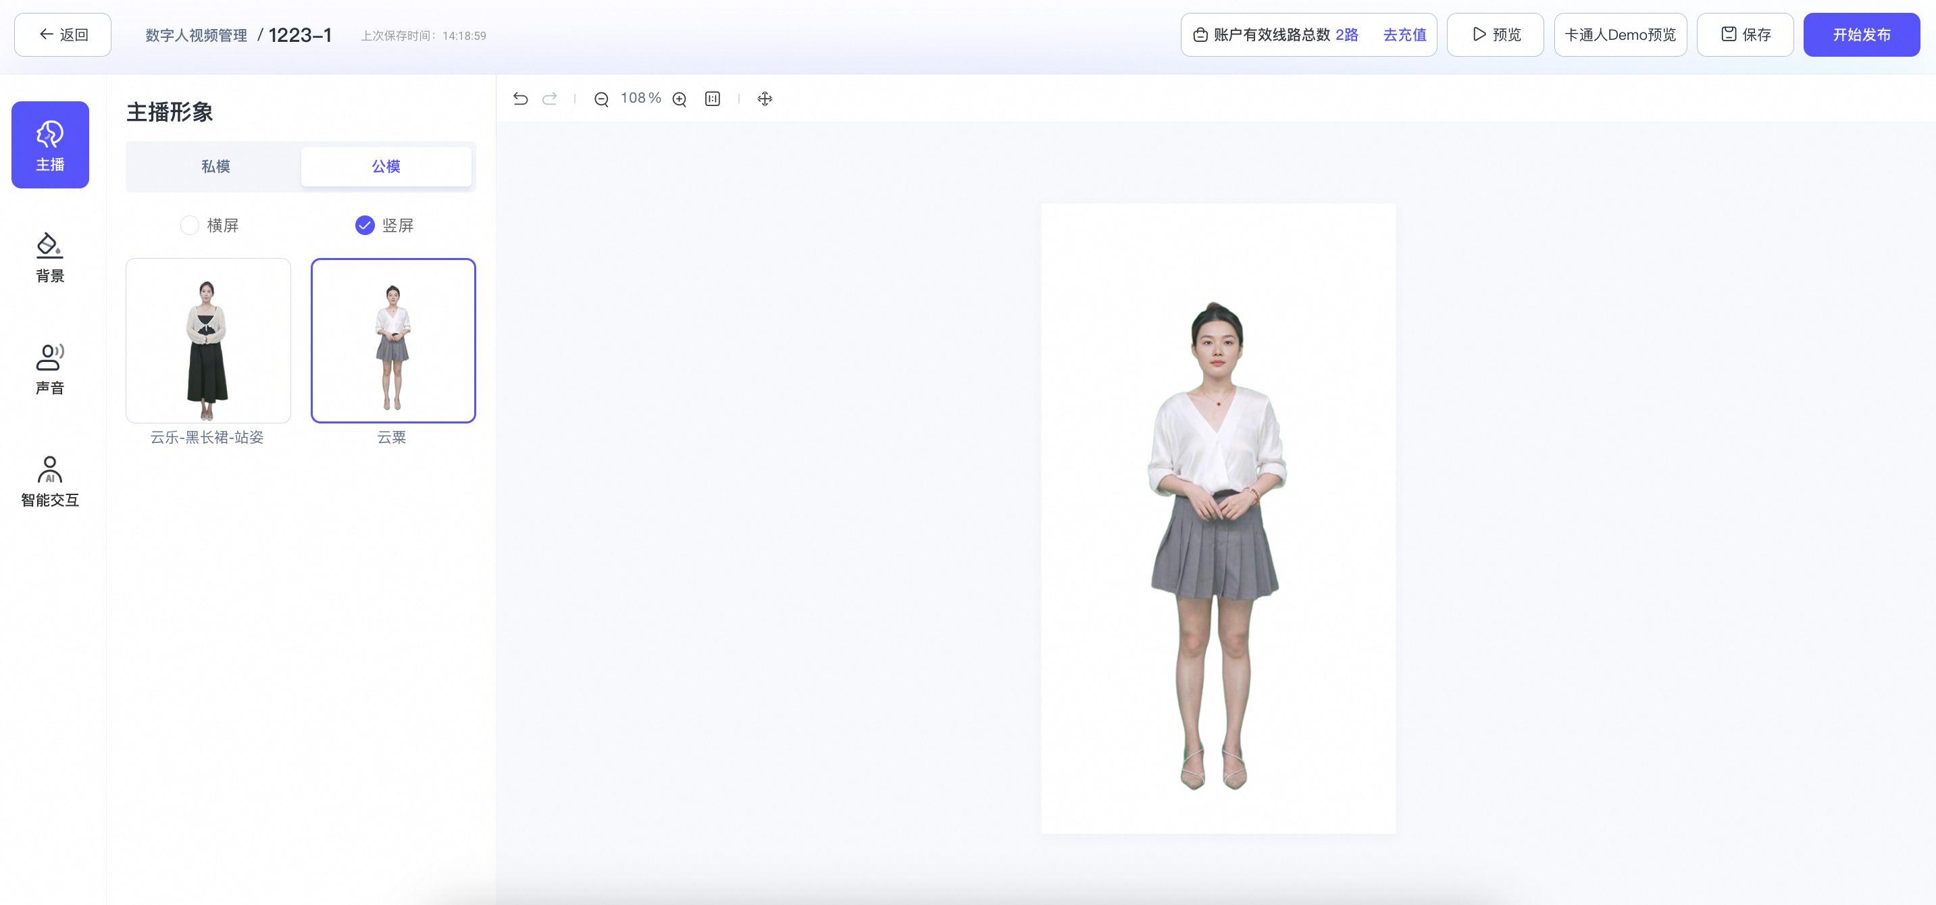Image resolution: width=1936 pixels, height=905 pixels.
Task: Open the 声音 voice panel
Action: tap(49, 369)
